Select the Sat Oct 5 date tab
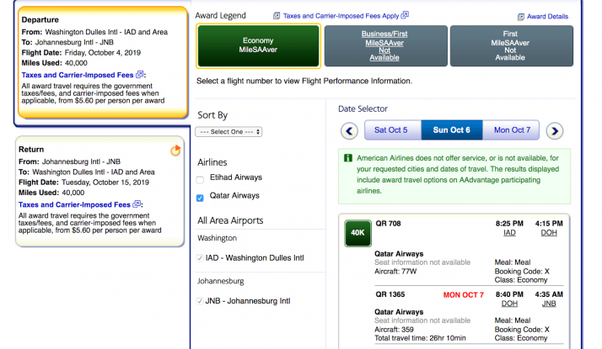The width and height of the screenshot is (602, 349). 391,130
